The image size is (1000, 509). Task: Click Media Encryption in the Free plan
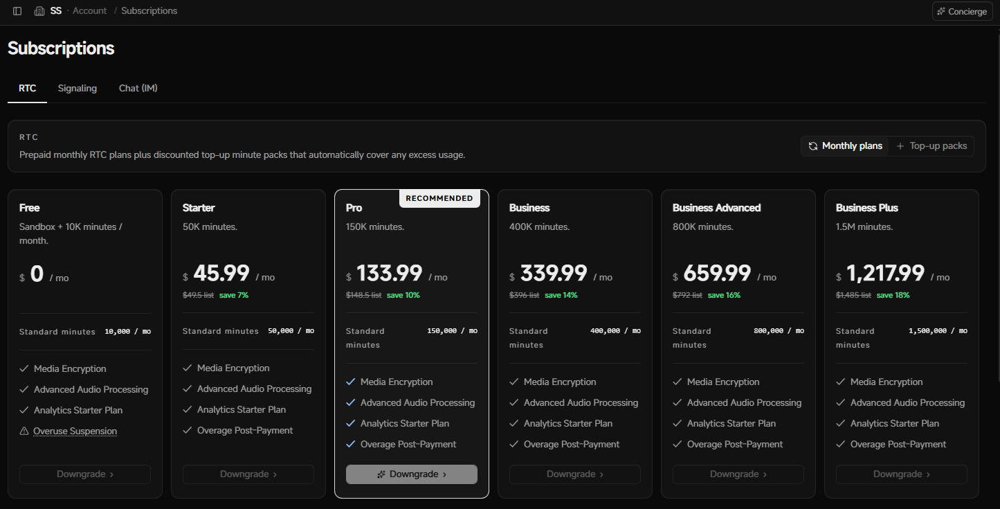70,369
